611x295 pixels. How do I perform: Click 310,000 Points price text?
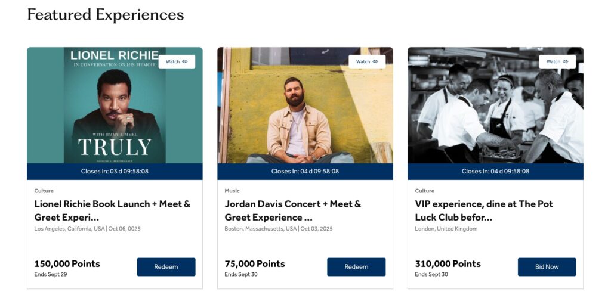(448, 263)
